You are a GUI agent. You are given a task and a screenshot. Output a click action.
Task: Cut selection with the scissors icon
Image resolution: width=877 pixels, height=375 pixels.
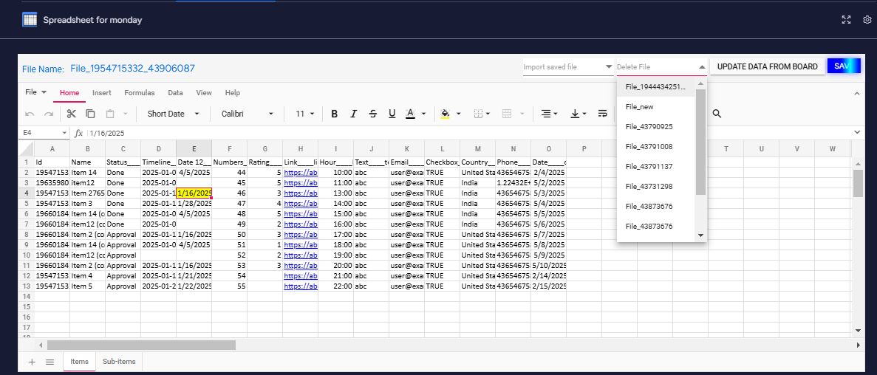click(71, 114)
